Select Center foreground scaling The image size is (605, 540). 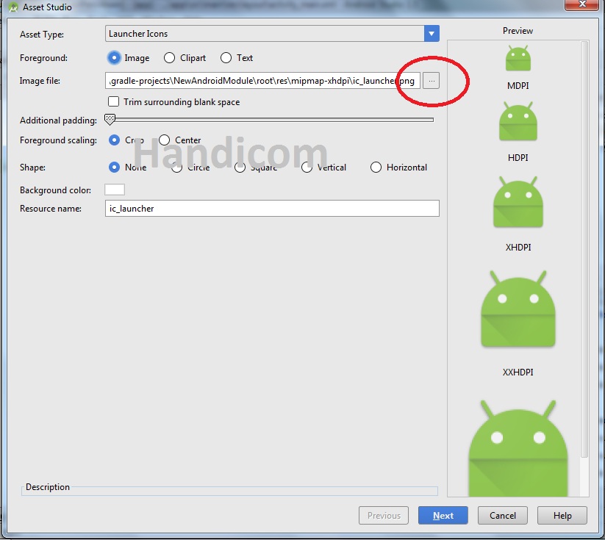pyautogui.click(x=165, y=140)
